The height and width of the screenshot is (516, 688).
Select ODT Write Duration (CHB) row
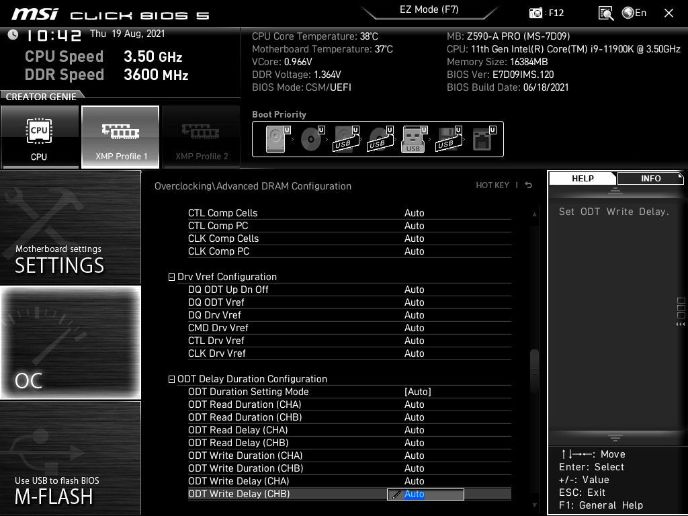[x=349, y=468]
